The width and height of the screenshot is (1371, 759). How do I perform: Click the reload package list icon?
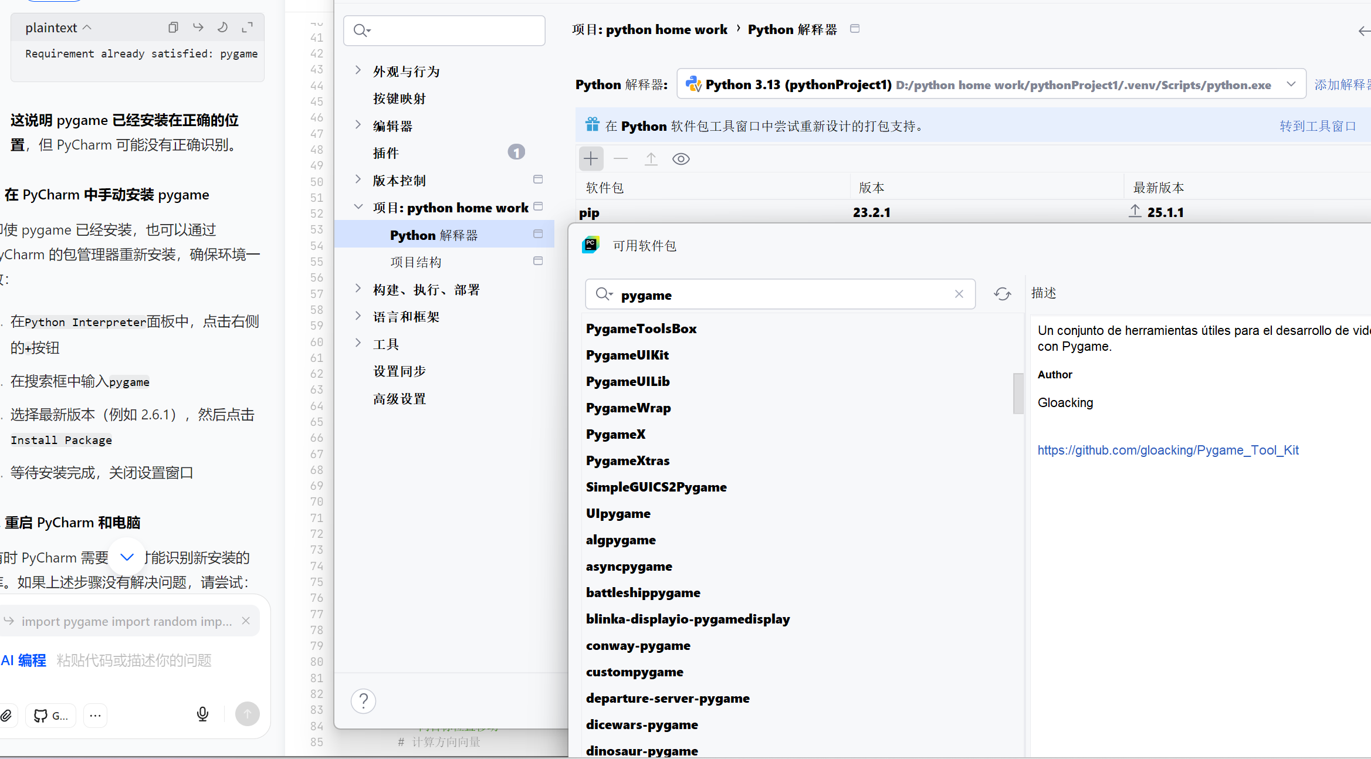(x=1002, y=294)
